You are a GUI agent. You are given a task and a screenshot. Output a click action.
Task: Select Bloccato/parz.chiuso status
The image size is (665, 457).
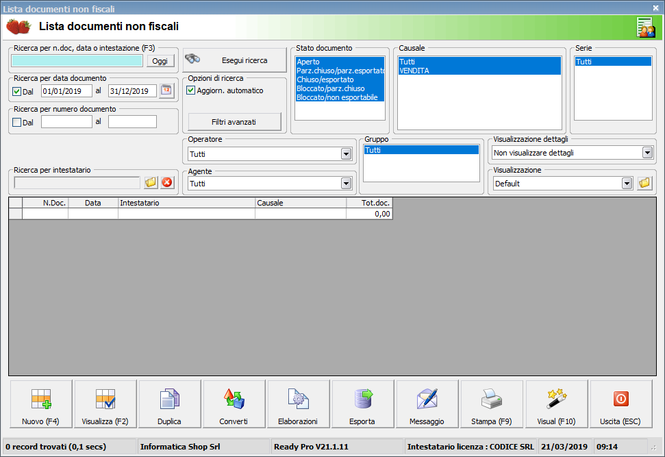coord(340,88)
